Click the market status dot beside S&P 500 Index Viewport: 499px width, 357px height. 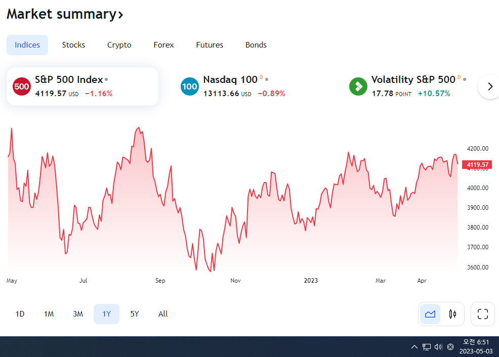(106, 79)
